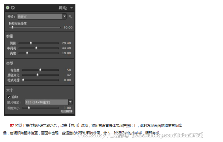Click the 类型 section heading
Screen dimensions: 223x142
coord(10,63)
